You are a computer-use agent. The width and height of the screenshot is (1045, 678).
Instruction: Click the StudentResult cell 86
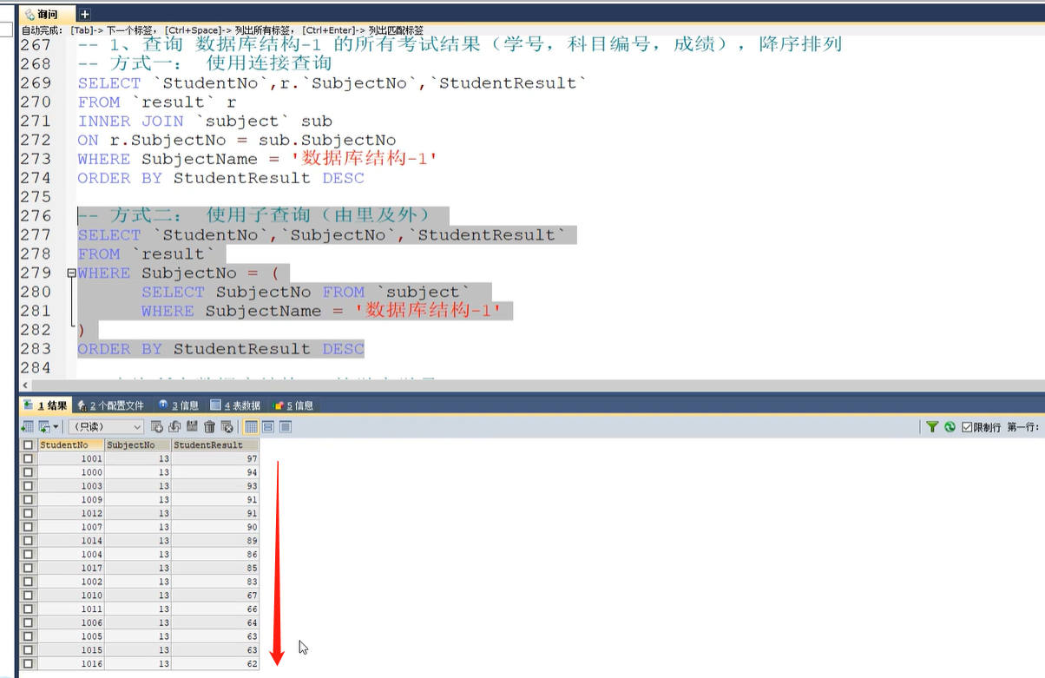(x=214, y=554)
